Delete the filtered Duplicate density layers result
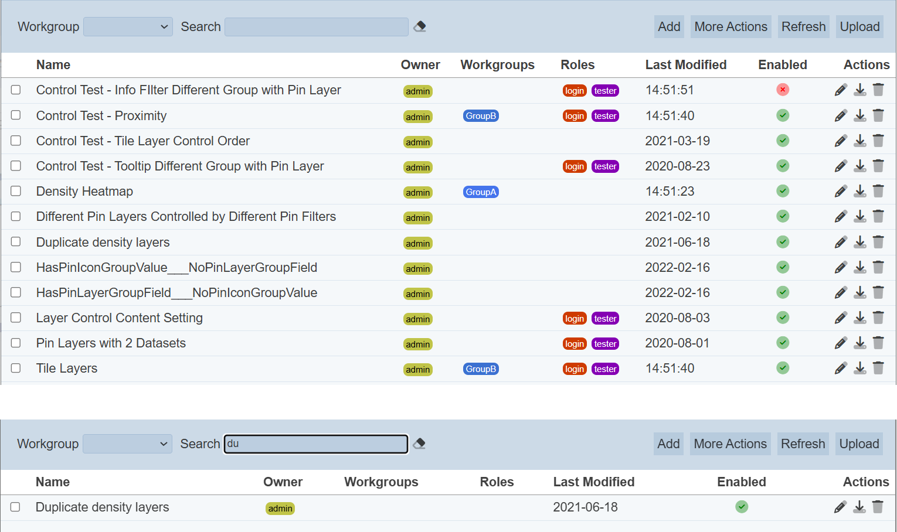897x532 pixels. (878, 507)
